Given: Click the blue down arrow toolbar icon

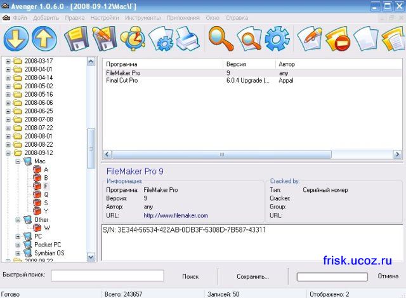Looking at the screenshot, I should click(16, 38).
